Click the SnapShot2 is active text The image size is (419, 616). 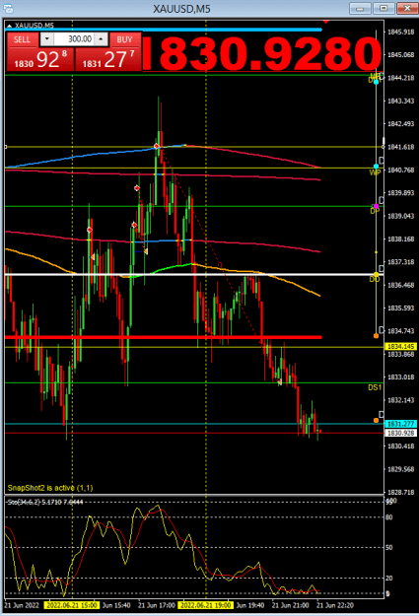[x=50, y=488]
